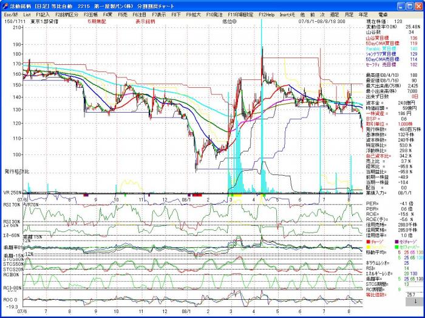The width and height of the screenshot is (425, 318).
Task: Click the VR 250% indicator label
Action: [x=13, y=193]
